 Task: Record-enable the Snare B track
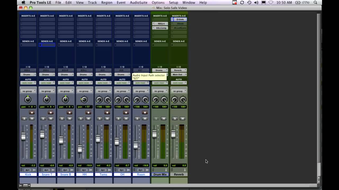point(69,113)
